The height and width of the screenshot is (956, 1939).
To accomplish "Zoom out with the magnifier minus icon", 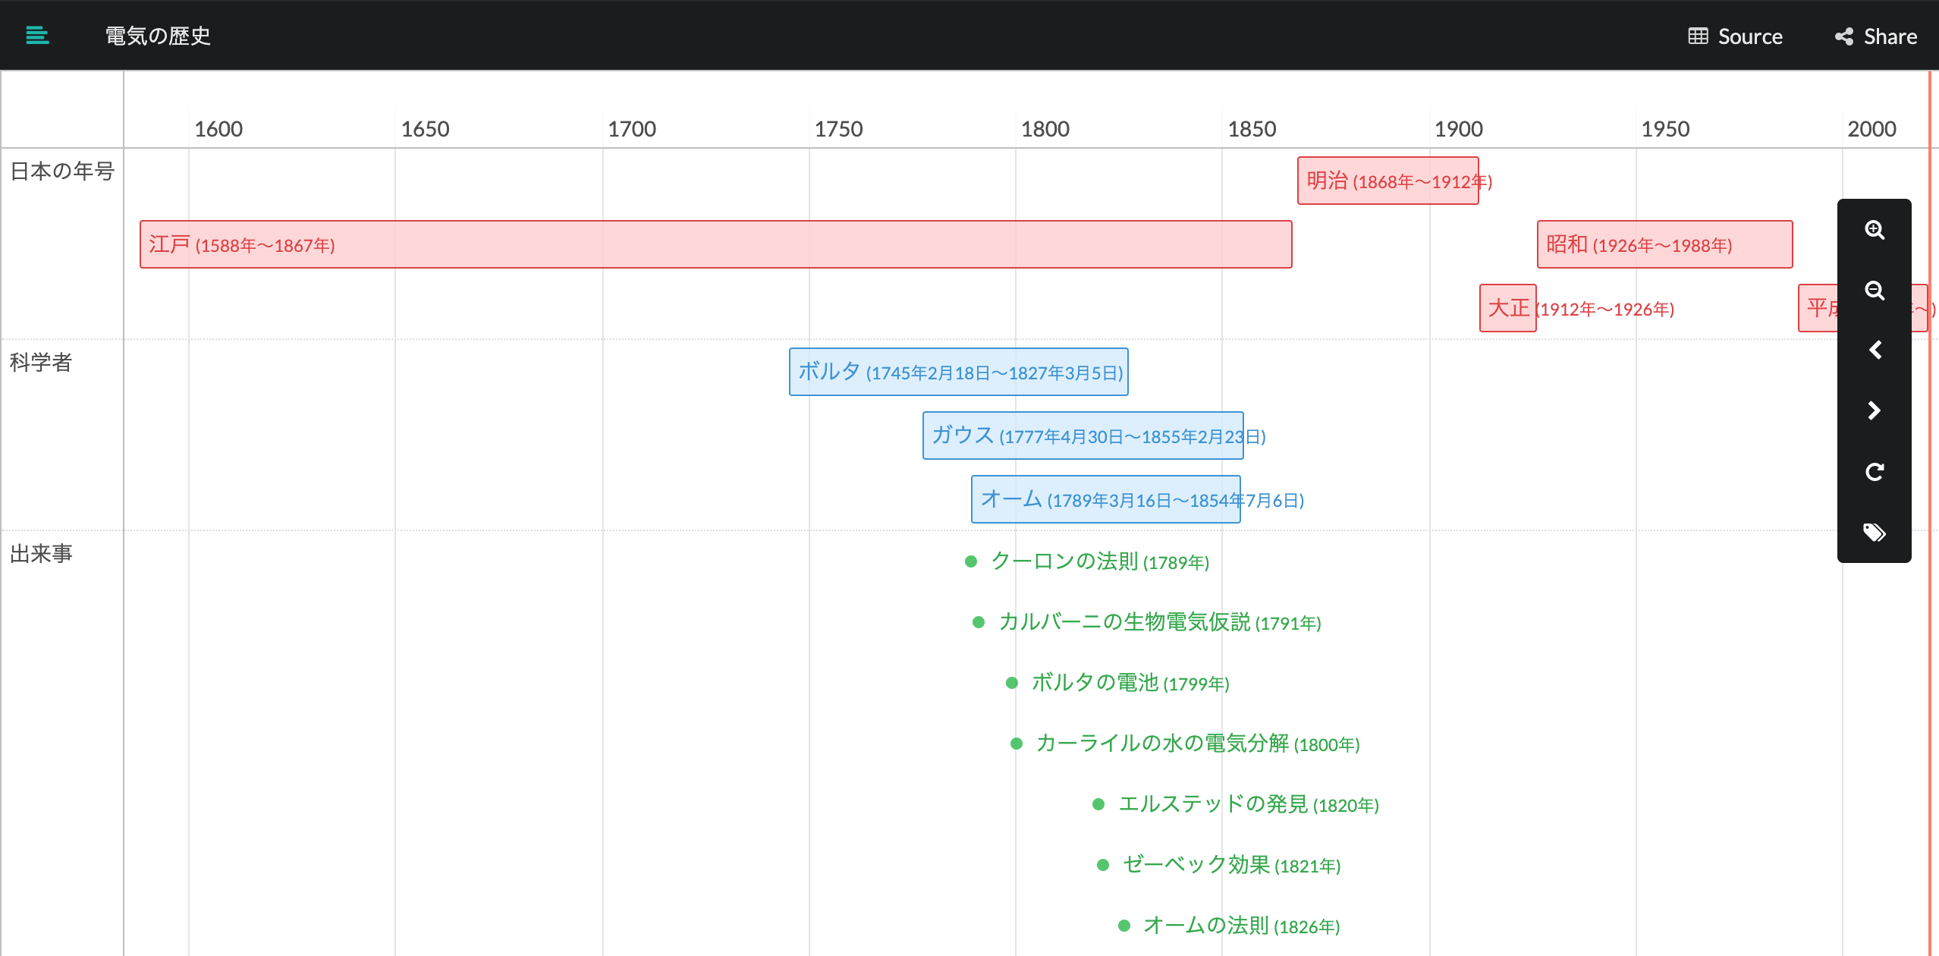I will click(1875, 291).
